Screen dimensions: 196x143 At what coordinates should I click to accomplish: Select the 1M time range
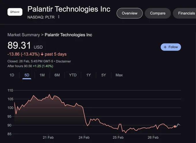[x=42, y=75]
